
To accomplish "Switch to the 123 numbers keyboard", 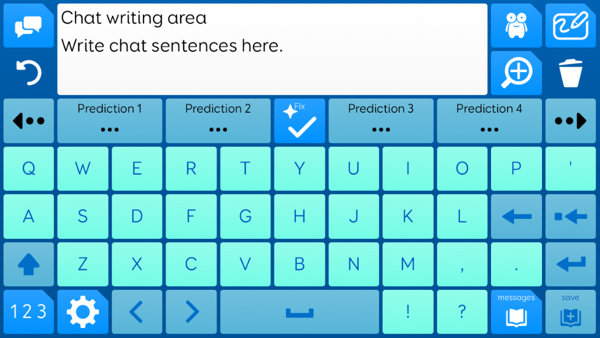I will point(28,312).
